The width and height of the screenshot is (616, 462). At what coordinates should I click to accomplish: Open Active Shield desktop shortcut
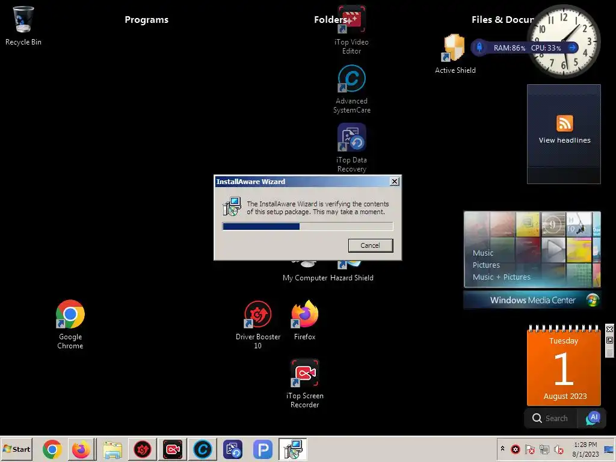coord(455,54)
